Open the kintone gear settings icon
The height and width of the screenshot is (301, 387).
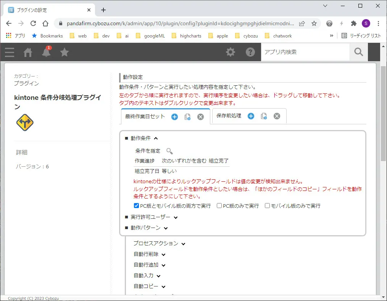click(x=231, y=52)
